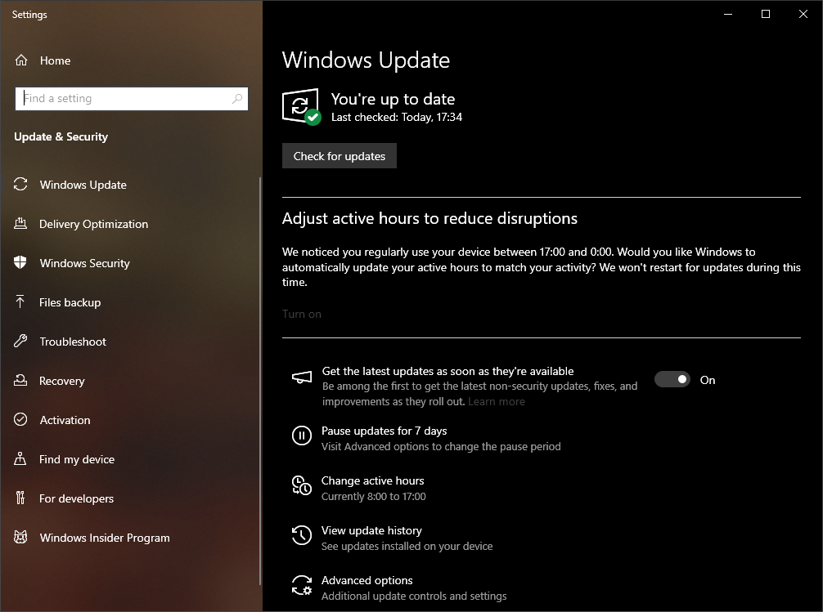Click the Find a setting search box
This screenshot has width=823, height=612.
point(131,99)
